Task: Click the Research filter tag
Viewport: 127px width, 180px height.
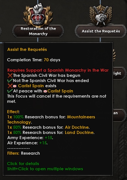Action: (x=30, y=153)
